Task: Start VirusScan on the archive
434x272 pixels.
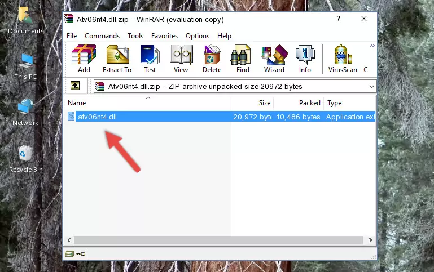Action: coord(343,59)
